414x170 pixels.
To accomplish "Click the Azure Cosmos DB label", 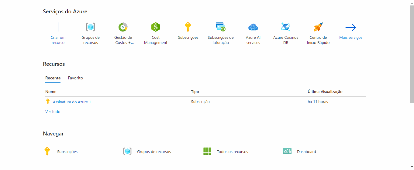I will [286, 40].
